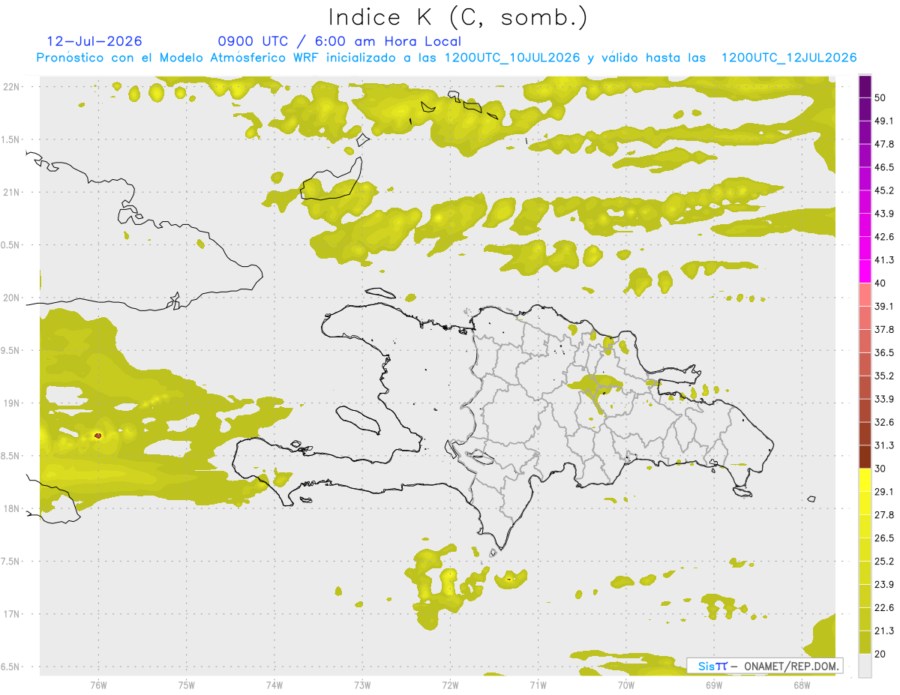
Task: Click the colorbar label '20'
Action: [x=880, y=654]
